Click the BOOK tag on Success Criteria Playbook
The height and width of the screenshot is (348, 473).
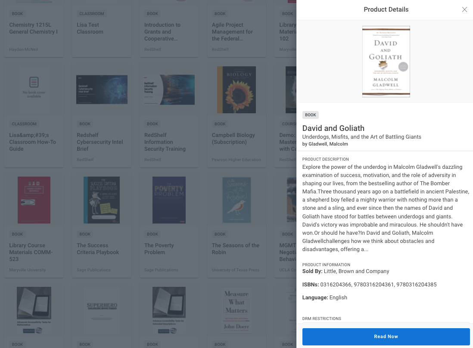(x=85, y=234)
